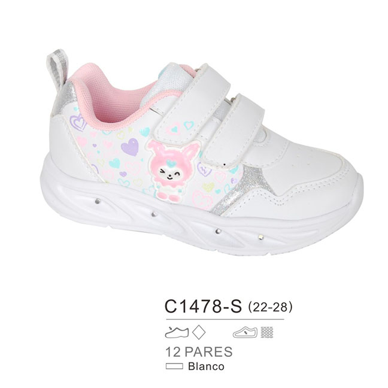
Task: Click the lower velcro strap near the toe
Action: pos(234,131)
